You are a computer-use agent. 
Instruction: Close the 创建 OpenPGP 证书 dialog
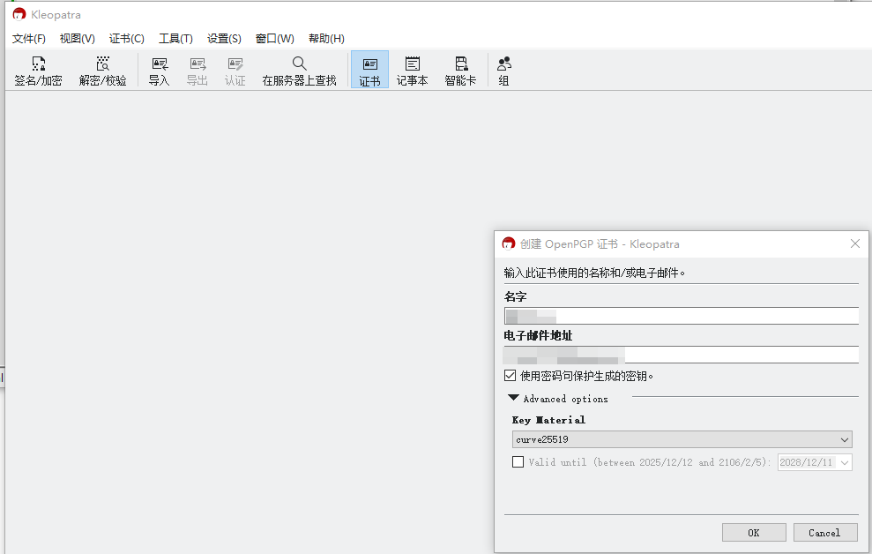[855, 243]
